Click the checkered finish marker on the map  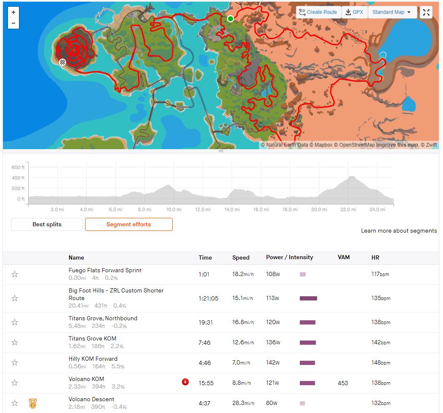click(62, 62)
